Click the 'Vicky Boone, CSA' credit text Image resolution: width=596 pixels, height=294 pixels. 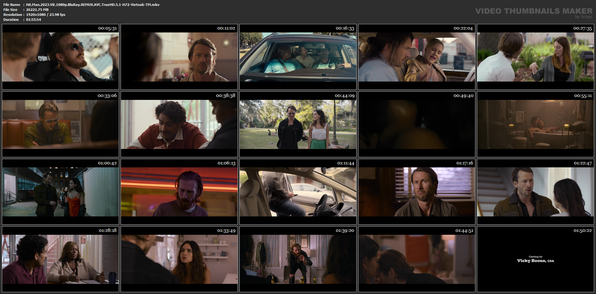(535, 261)
